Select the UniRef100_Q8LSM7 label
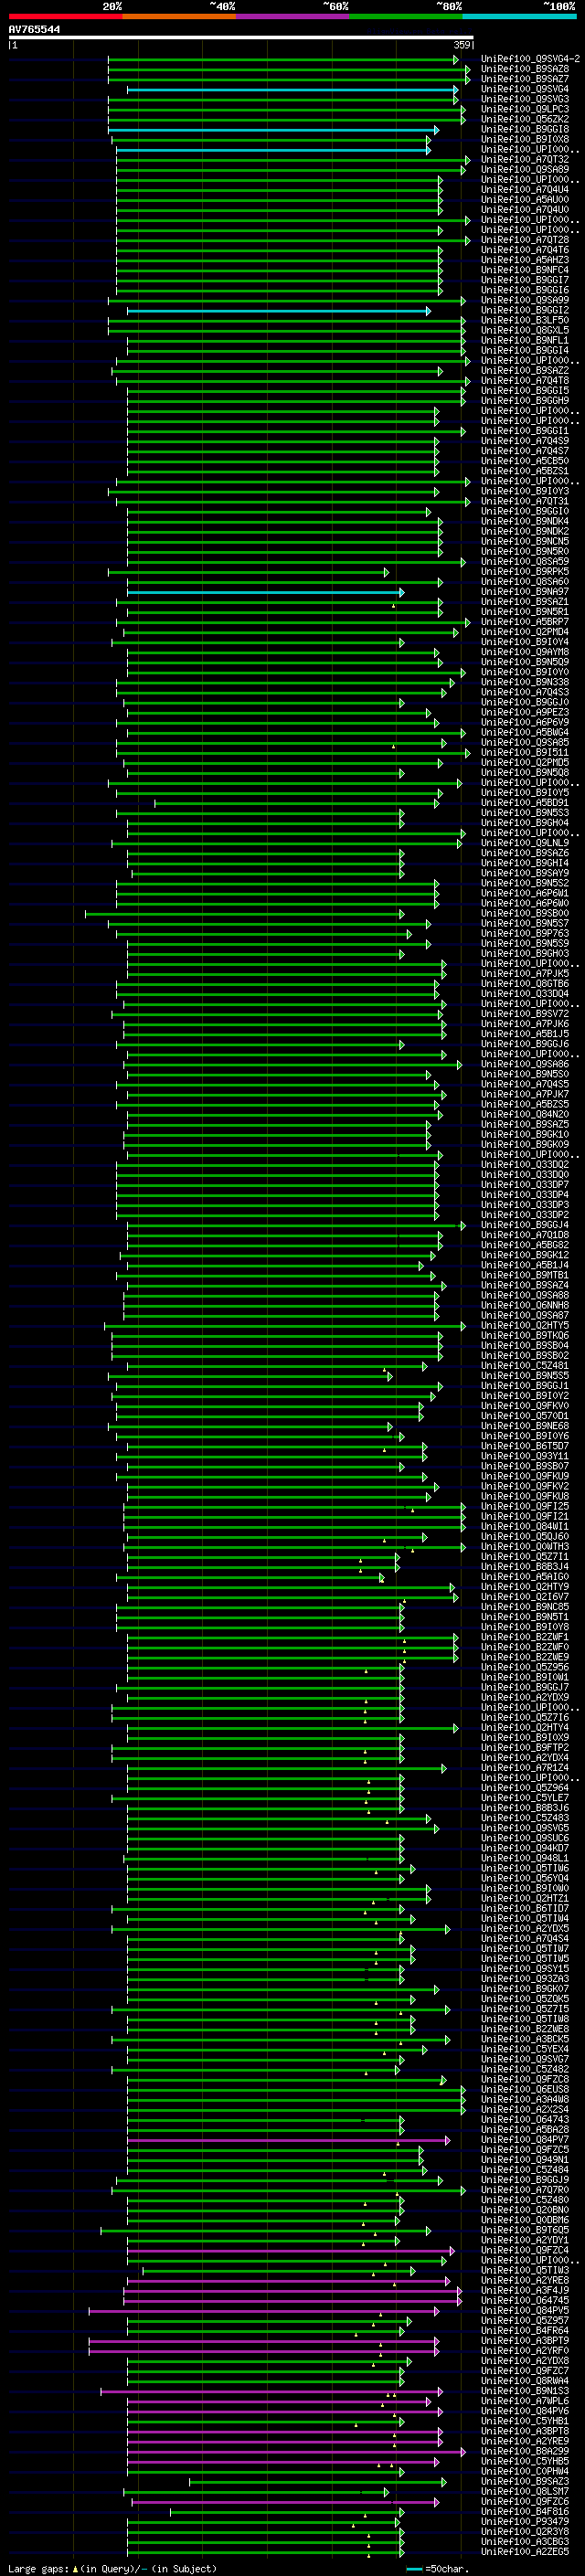Image resolution: width=585 pixels, height=2576 pixels. 525,2492
